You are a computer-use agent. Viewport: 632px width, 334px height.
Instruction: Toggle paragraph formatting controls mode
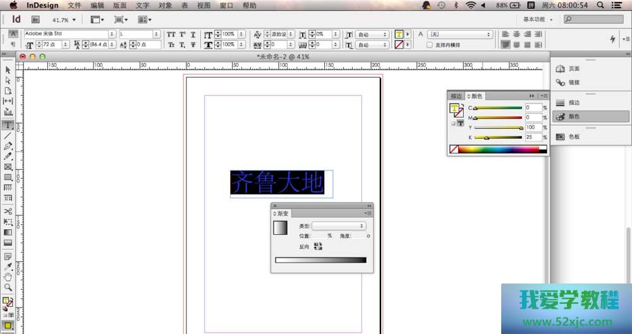pos(13,45)
